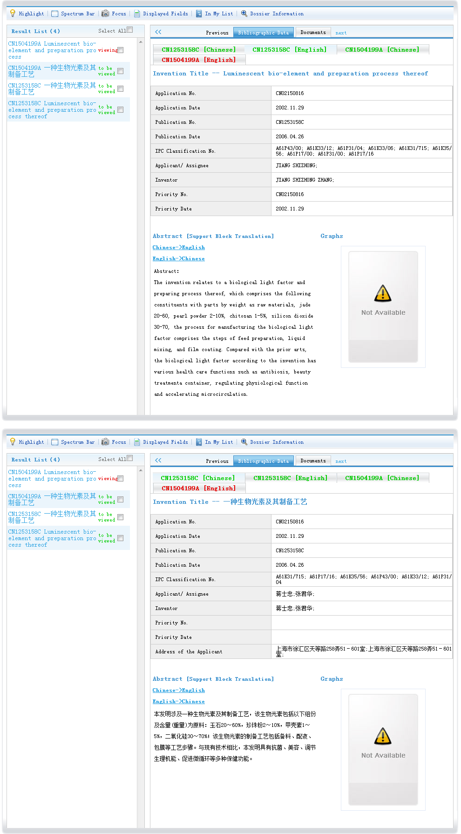Open Dossier Information magnifier icon in bottom toolbar
461x834 pixels.
[x=244, y=442]
